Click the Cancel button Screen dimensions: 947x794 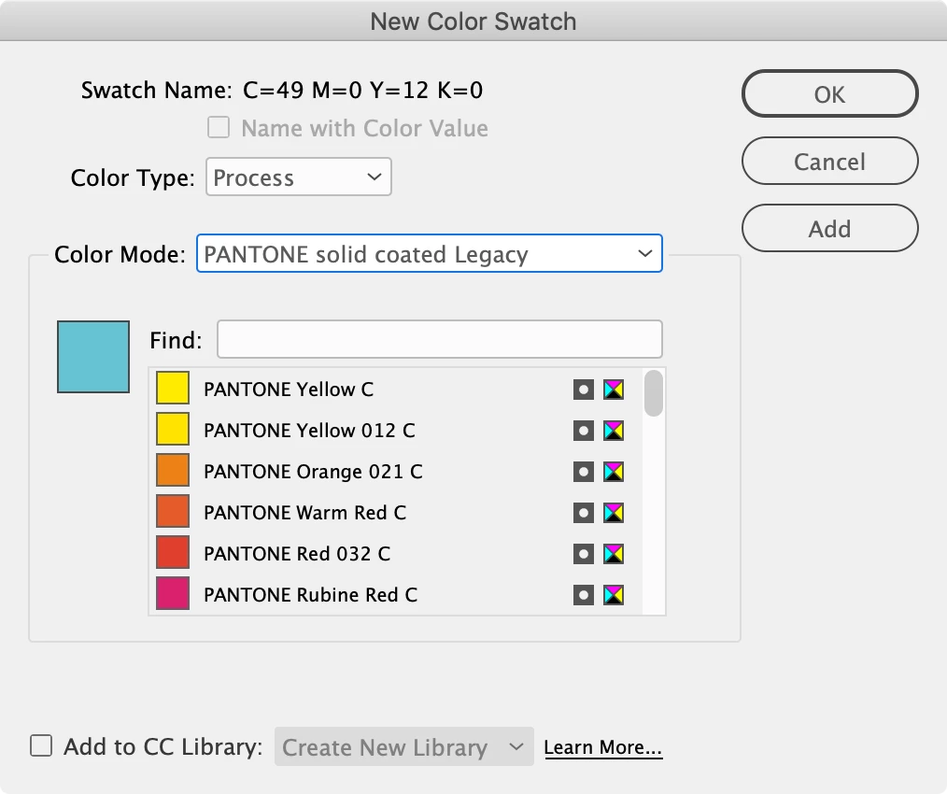[x=829, y=162]
